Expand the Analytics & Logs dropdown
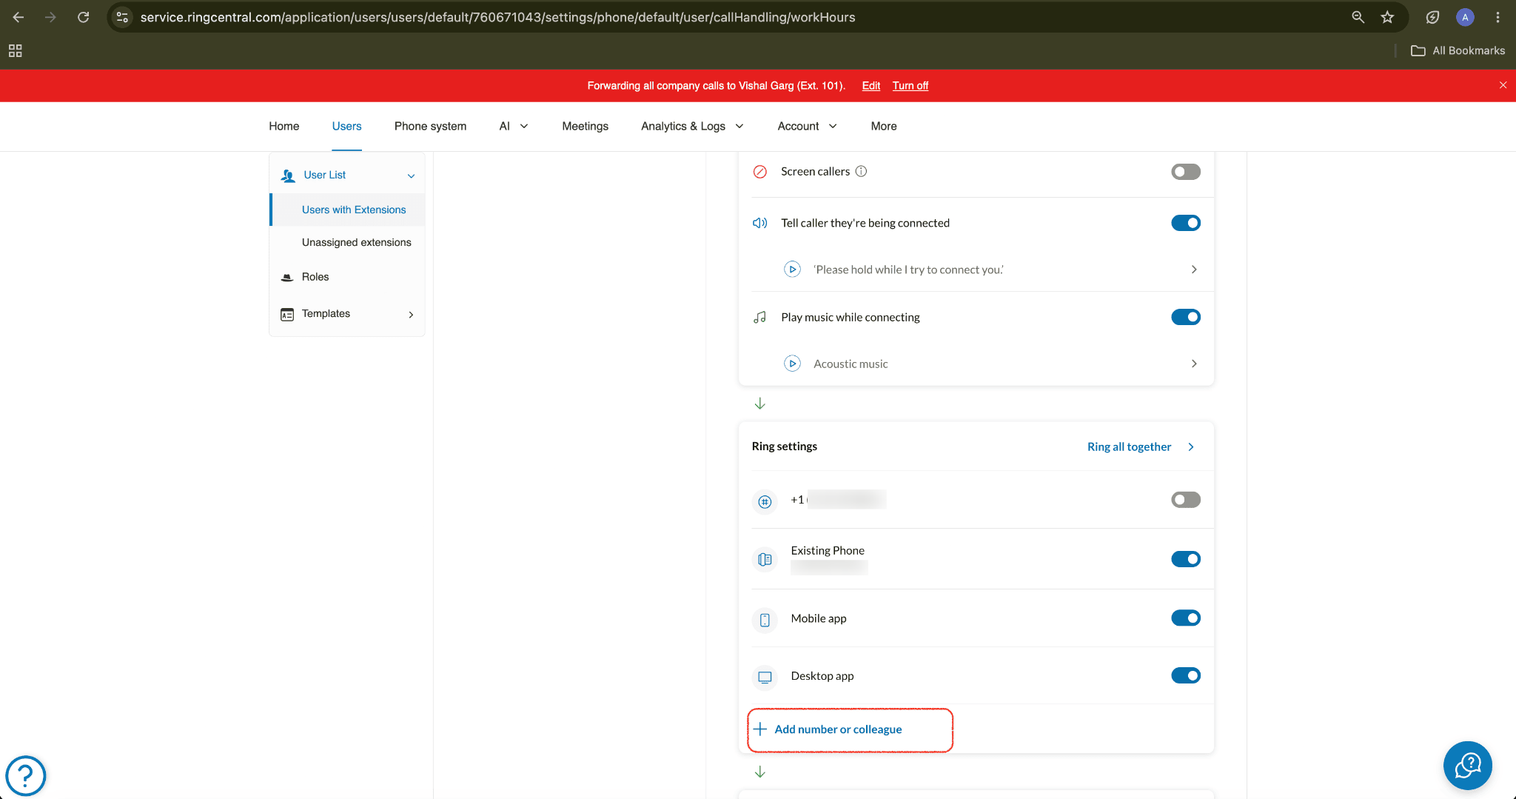Screen dimensions: 1516x799 point(692,126)
